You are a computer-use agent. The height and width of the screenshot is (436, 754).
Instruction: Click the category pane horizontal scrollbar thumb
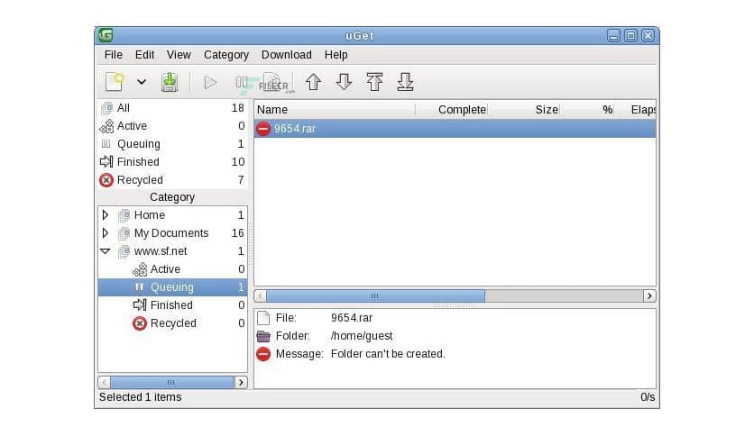(x=172, y=382)
